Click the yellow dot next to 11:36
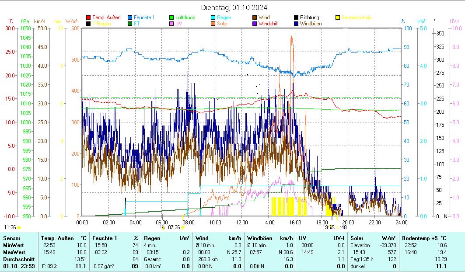The width and height of the screenshot is (465, 272). pos(19,227)
